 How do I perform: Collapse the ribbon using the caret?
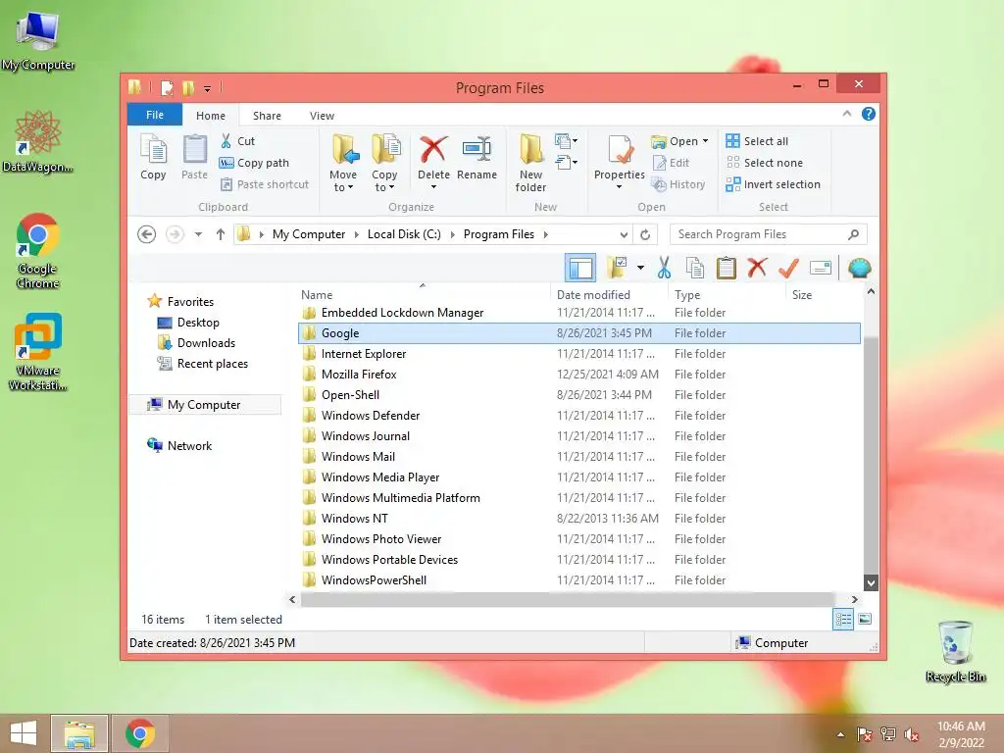point(846,114)
